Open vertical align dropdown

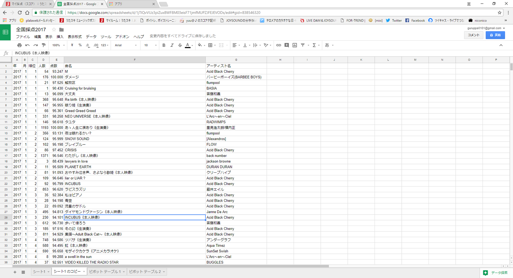click(x=246, y=45)
